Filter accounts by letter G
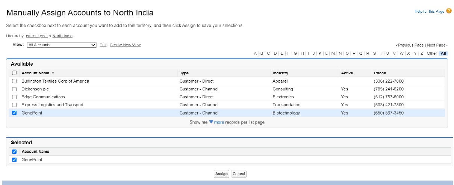The width and height of the screenshot is (454, 185). pos(295,53)
